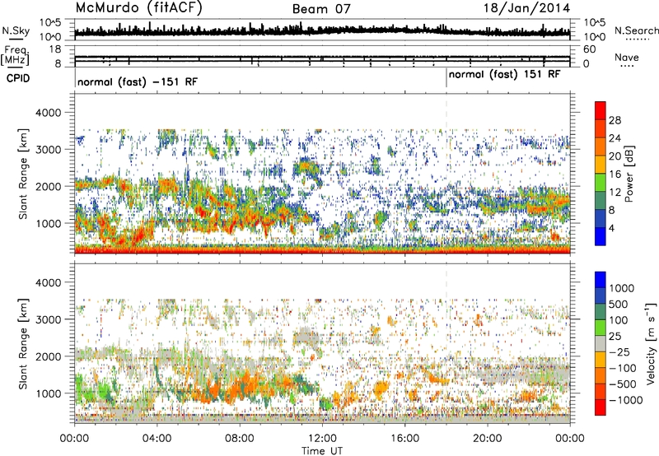
Task: Click the N.Sky legend label
Action: pos(16,30)
